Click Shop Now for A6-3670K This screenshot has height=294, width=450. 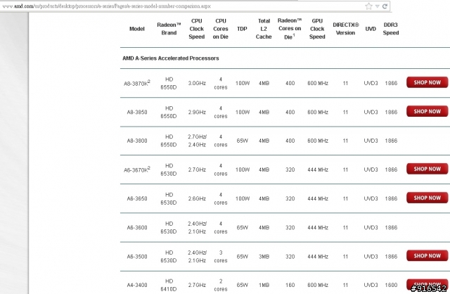(427, 169)
